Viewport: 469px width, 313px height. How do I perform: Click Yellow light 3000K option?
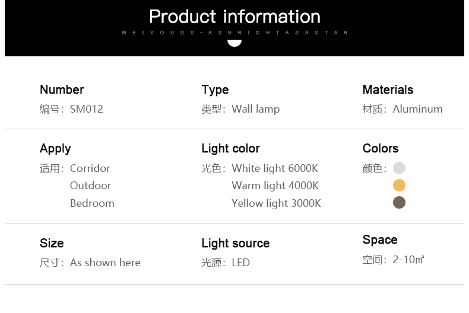tap(277, 203)
